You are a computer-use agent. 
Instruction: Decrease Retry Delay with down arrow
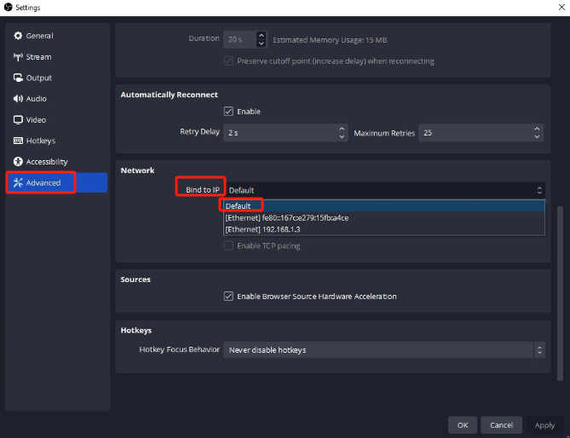[342, 136]
